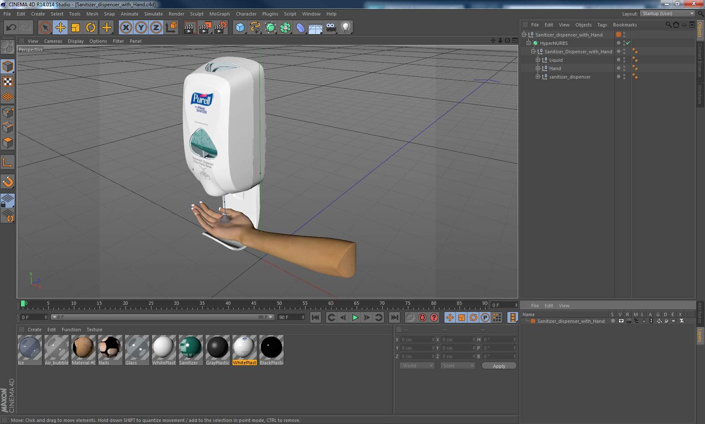Collapse the Sanitizer_dispenser_with_Hand root object
The width and height of the screenshot is (705, 424).
524,35
